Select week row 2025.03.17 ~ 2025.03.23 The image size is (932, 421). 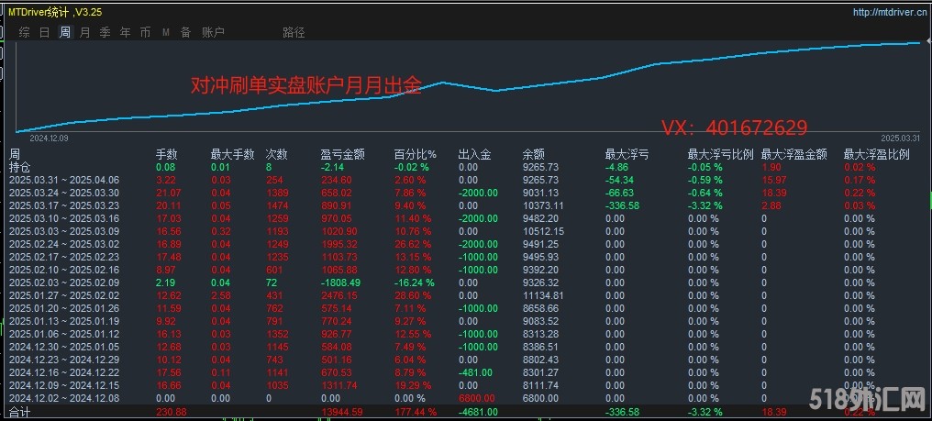[x=64, y=205]
